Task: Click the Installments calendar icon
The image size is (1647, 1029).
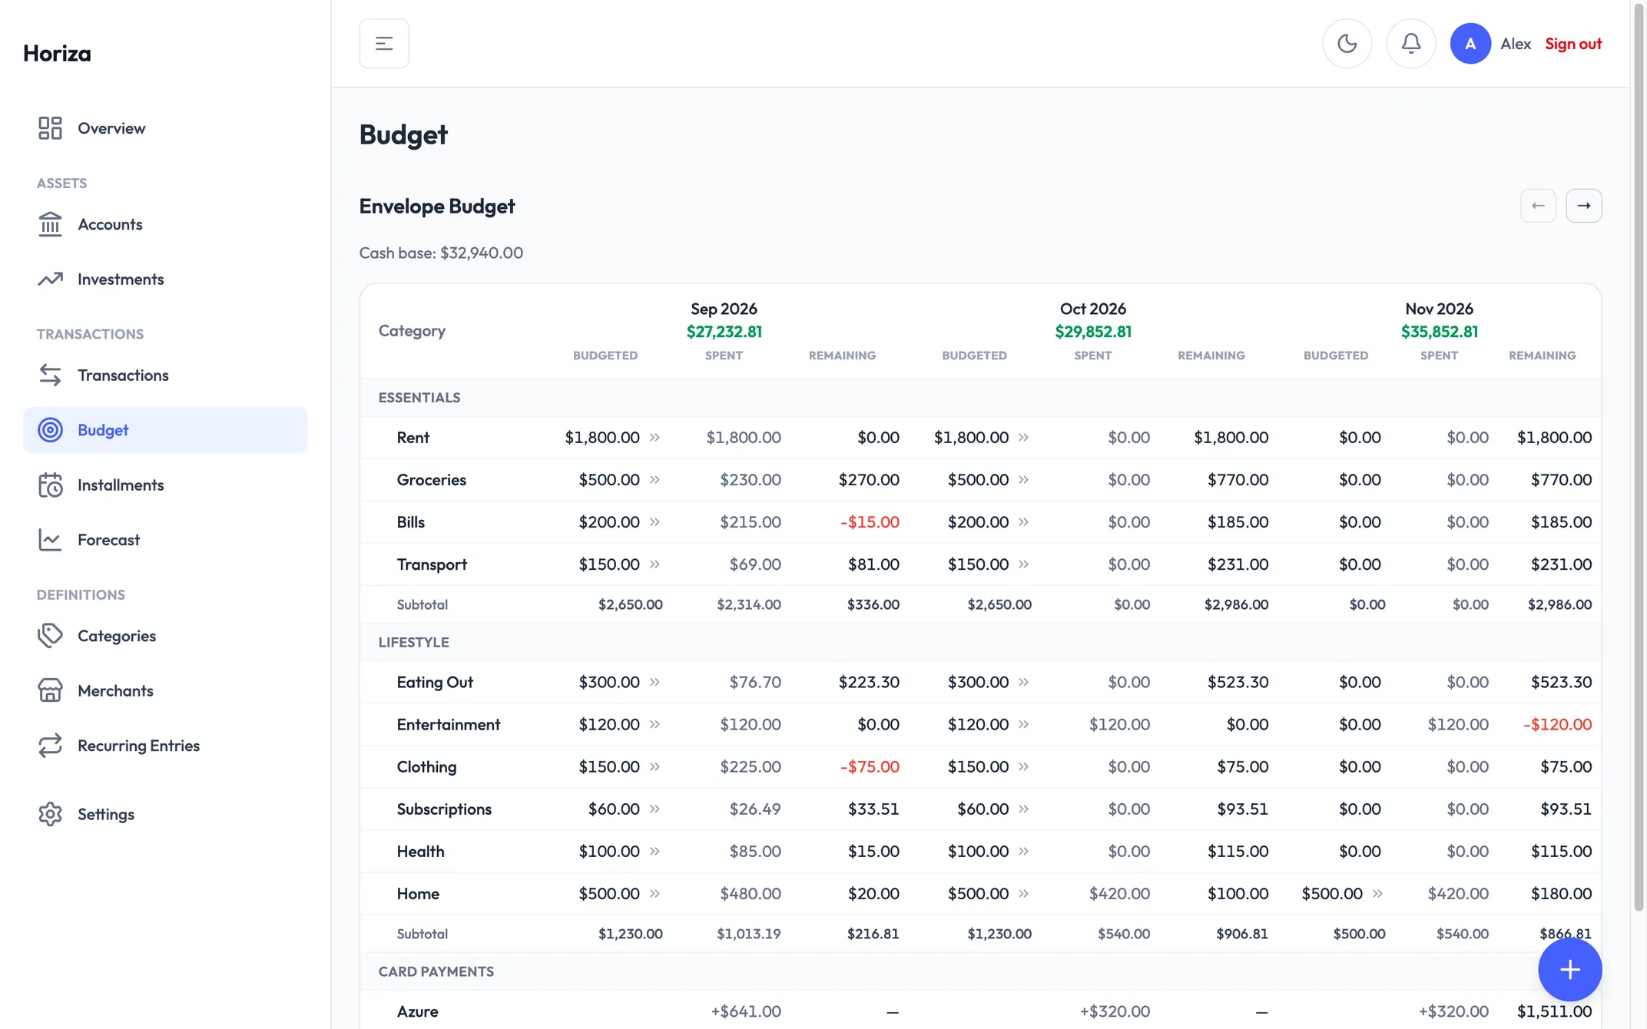Action: tap(50, 485)
